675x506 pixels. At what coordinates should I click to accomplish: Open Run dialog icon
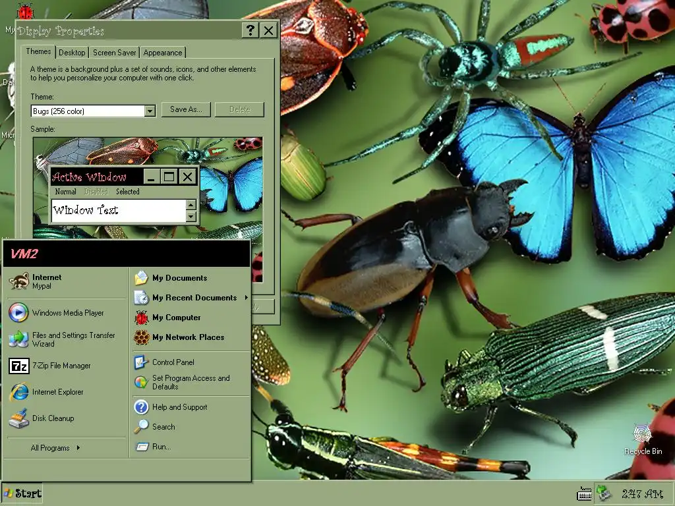[x=141, y=447]
